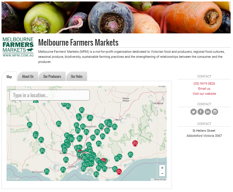Select the isolated red marker in eastern Victoria

(135, 143)
